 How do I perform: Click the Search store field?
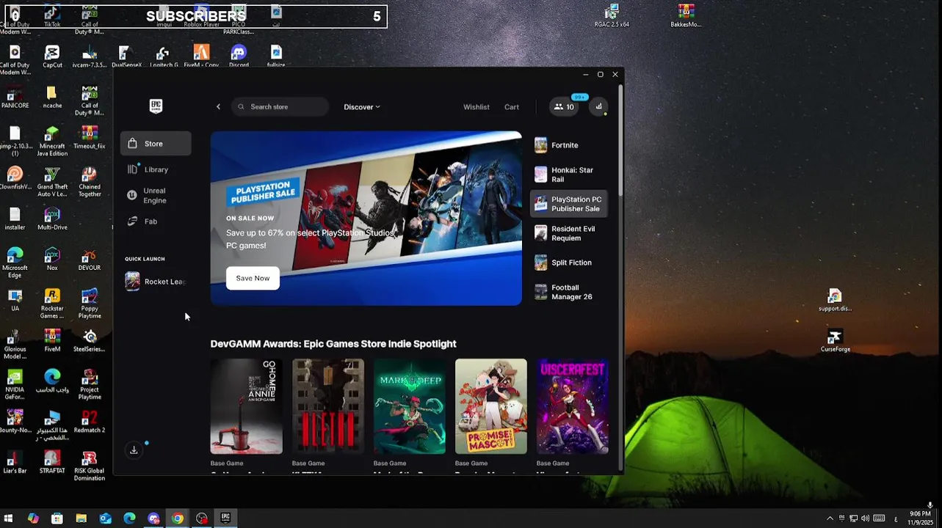coord(280,107)
